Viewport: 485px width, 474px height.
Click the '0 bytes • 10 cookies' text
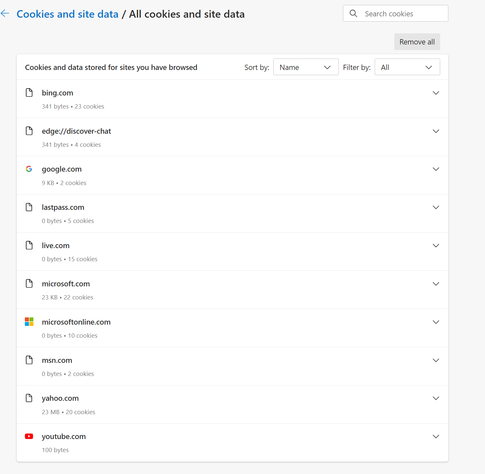pos(70,335)
